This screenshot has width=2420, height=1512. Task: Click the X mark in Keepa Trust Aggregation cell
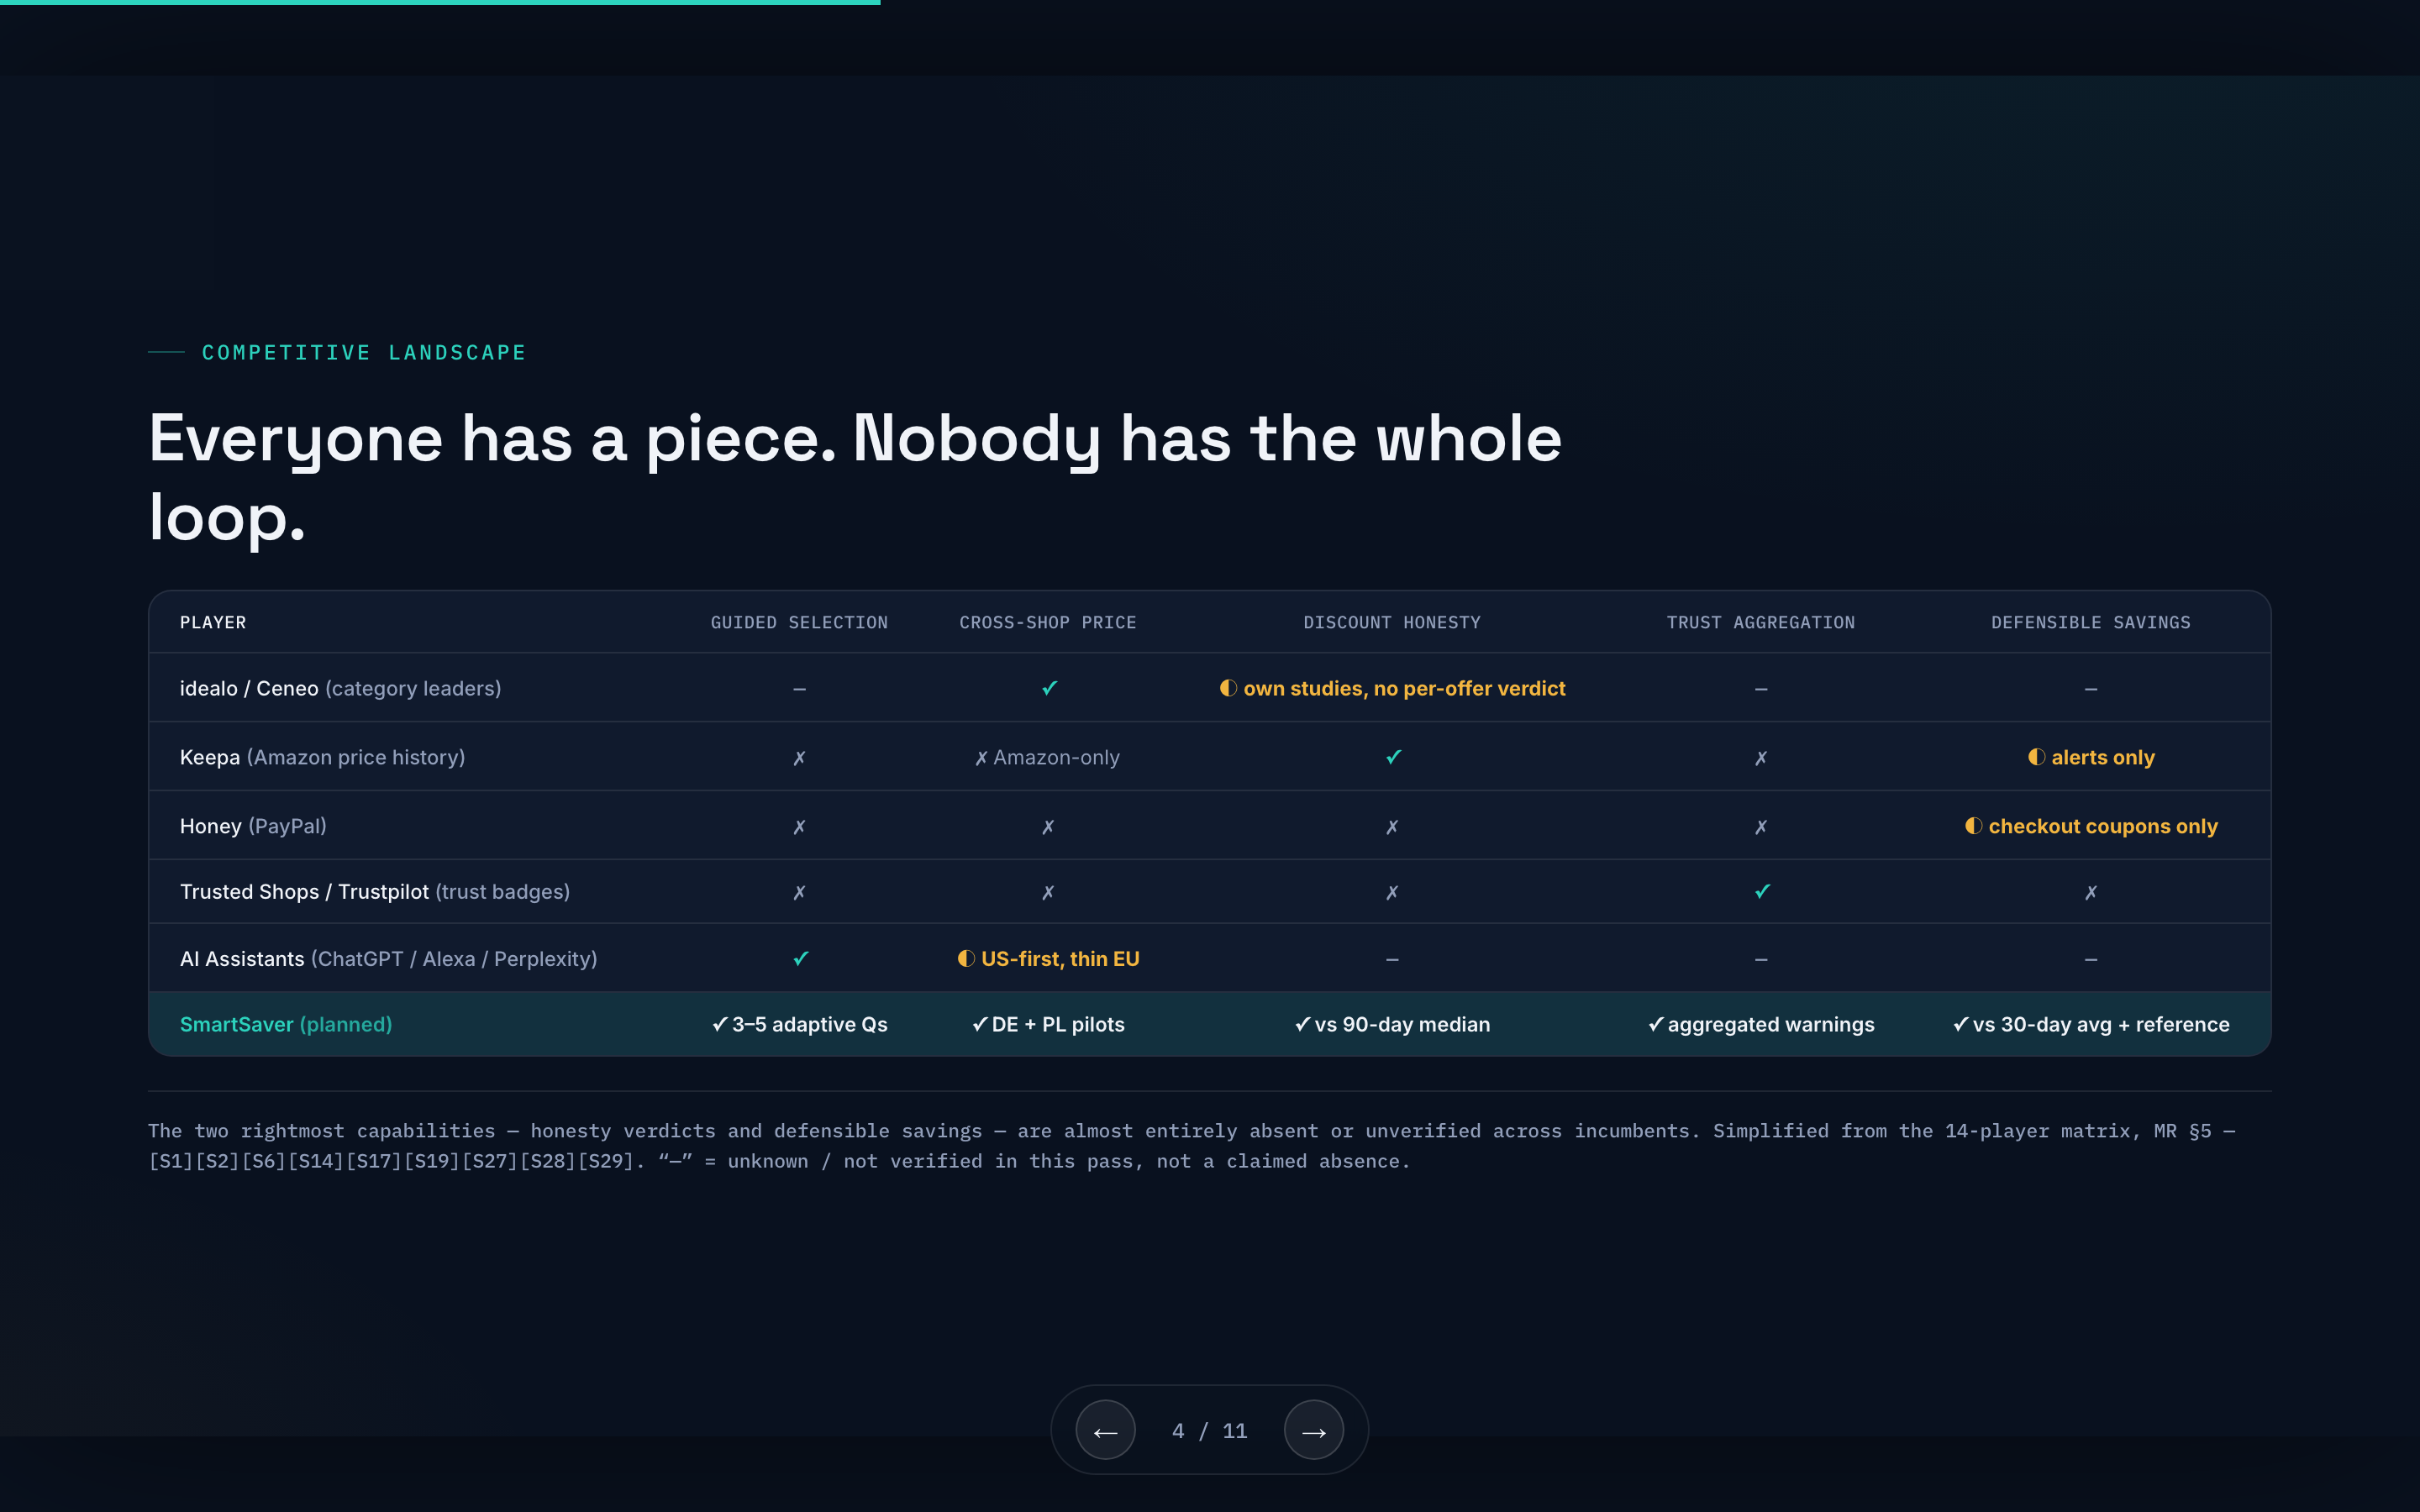(x=1761, y=758)
